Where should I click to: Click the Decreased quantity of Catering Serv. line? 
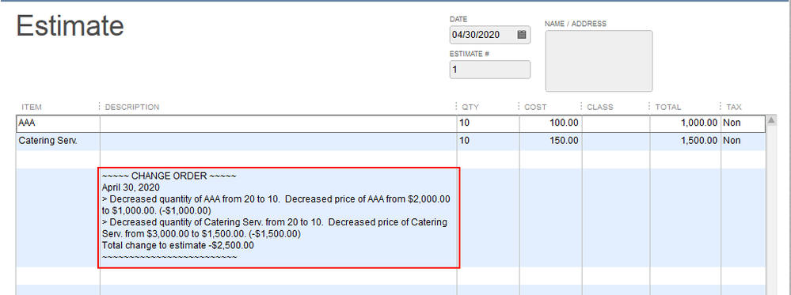tap(275, 228)
